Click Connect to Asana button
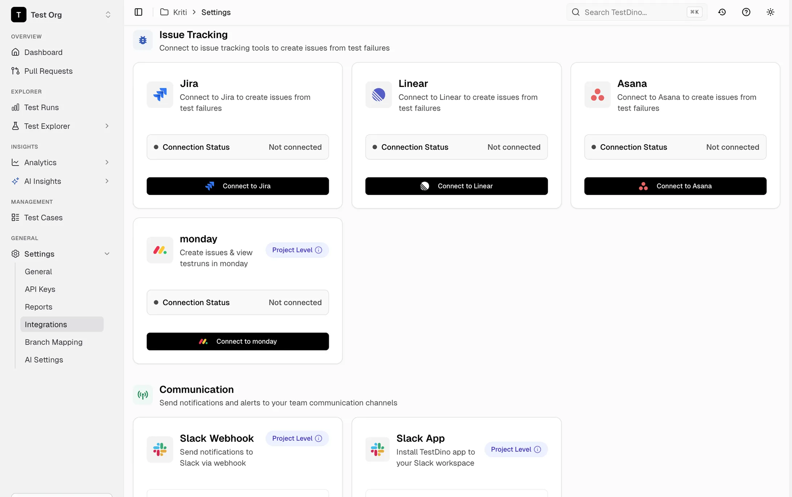 (675, 186)
